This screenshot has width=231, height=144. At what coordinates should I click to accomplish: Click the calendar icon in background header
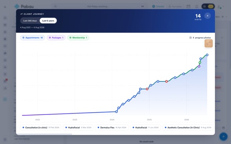[188, 6]
